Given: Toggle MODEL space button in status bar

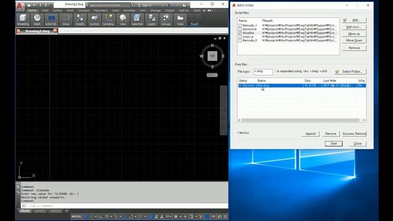Looking at the screenshot, I should tap(76, 217).
